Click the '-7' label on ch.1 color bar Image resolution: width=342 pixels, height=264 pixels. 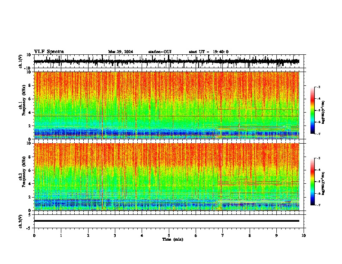[x=318, y=134]
